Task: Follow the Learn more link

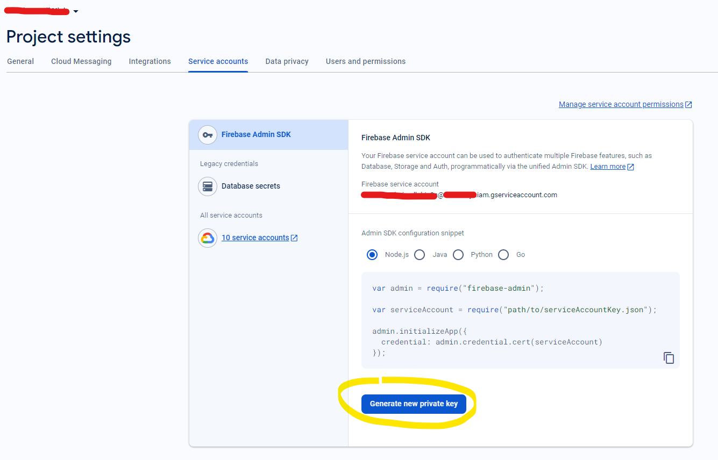Action: click(608, 167)
